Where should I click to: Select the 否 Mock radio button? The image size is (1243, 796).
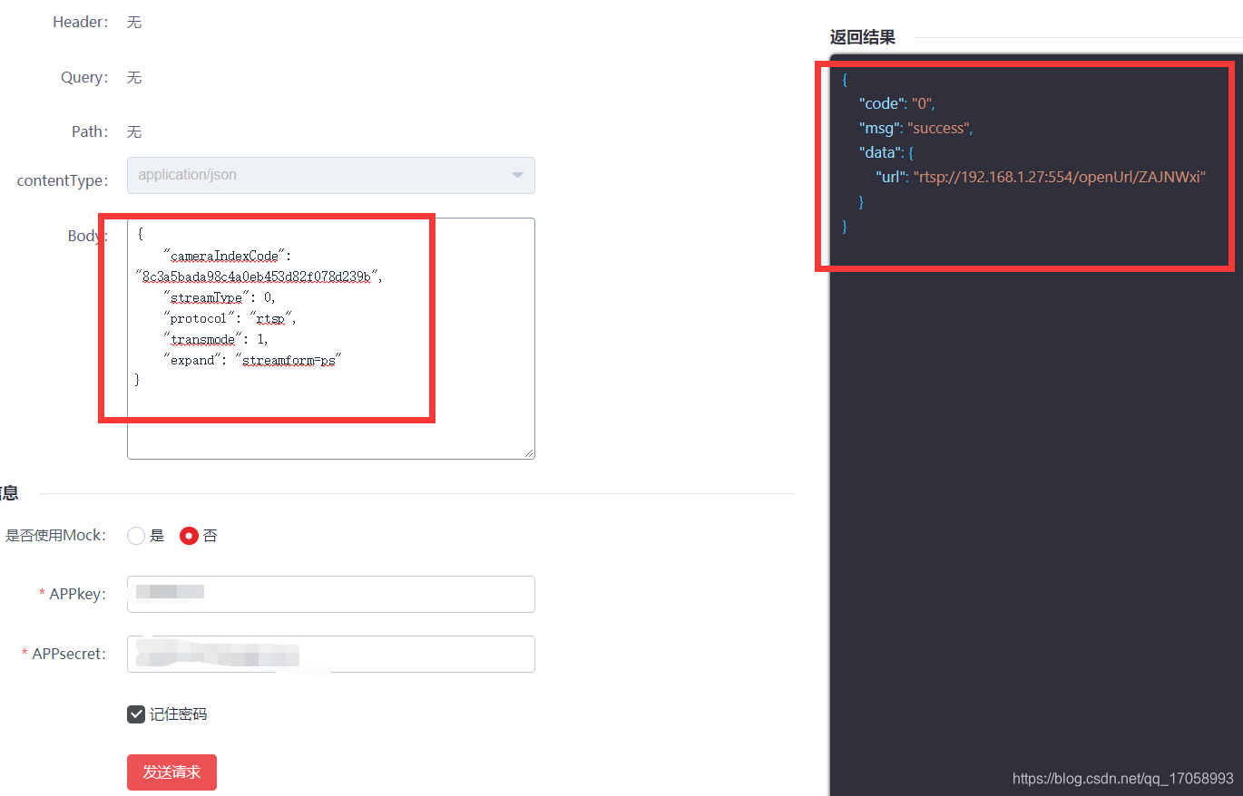tap(189, 536)
